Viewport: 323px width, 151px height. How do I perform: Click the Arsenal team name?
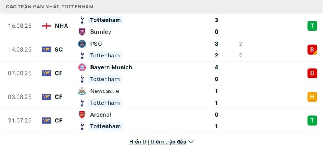[101, 115]
